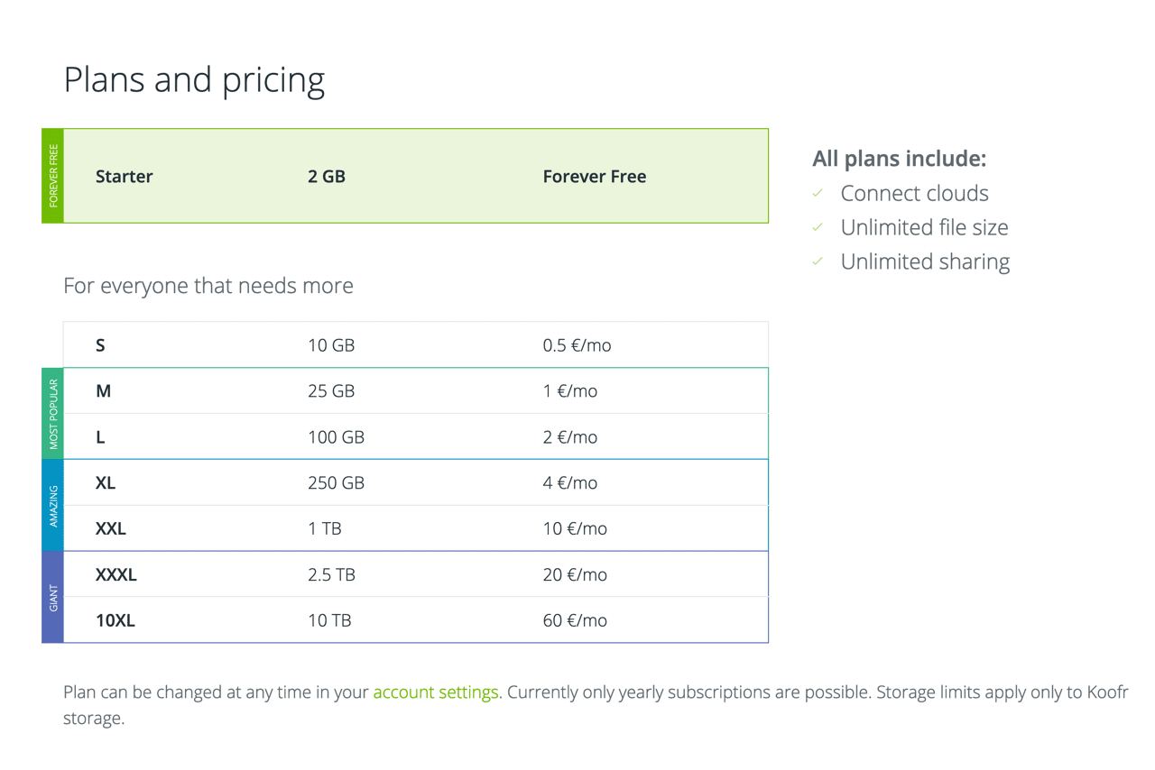This screenshot has width=1155, height=770.
Task: Click the green Forever Free side label
Action: pyautogui.click(x=53, y=176)
